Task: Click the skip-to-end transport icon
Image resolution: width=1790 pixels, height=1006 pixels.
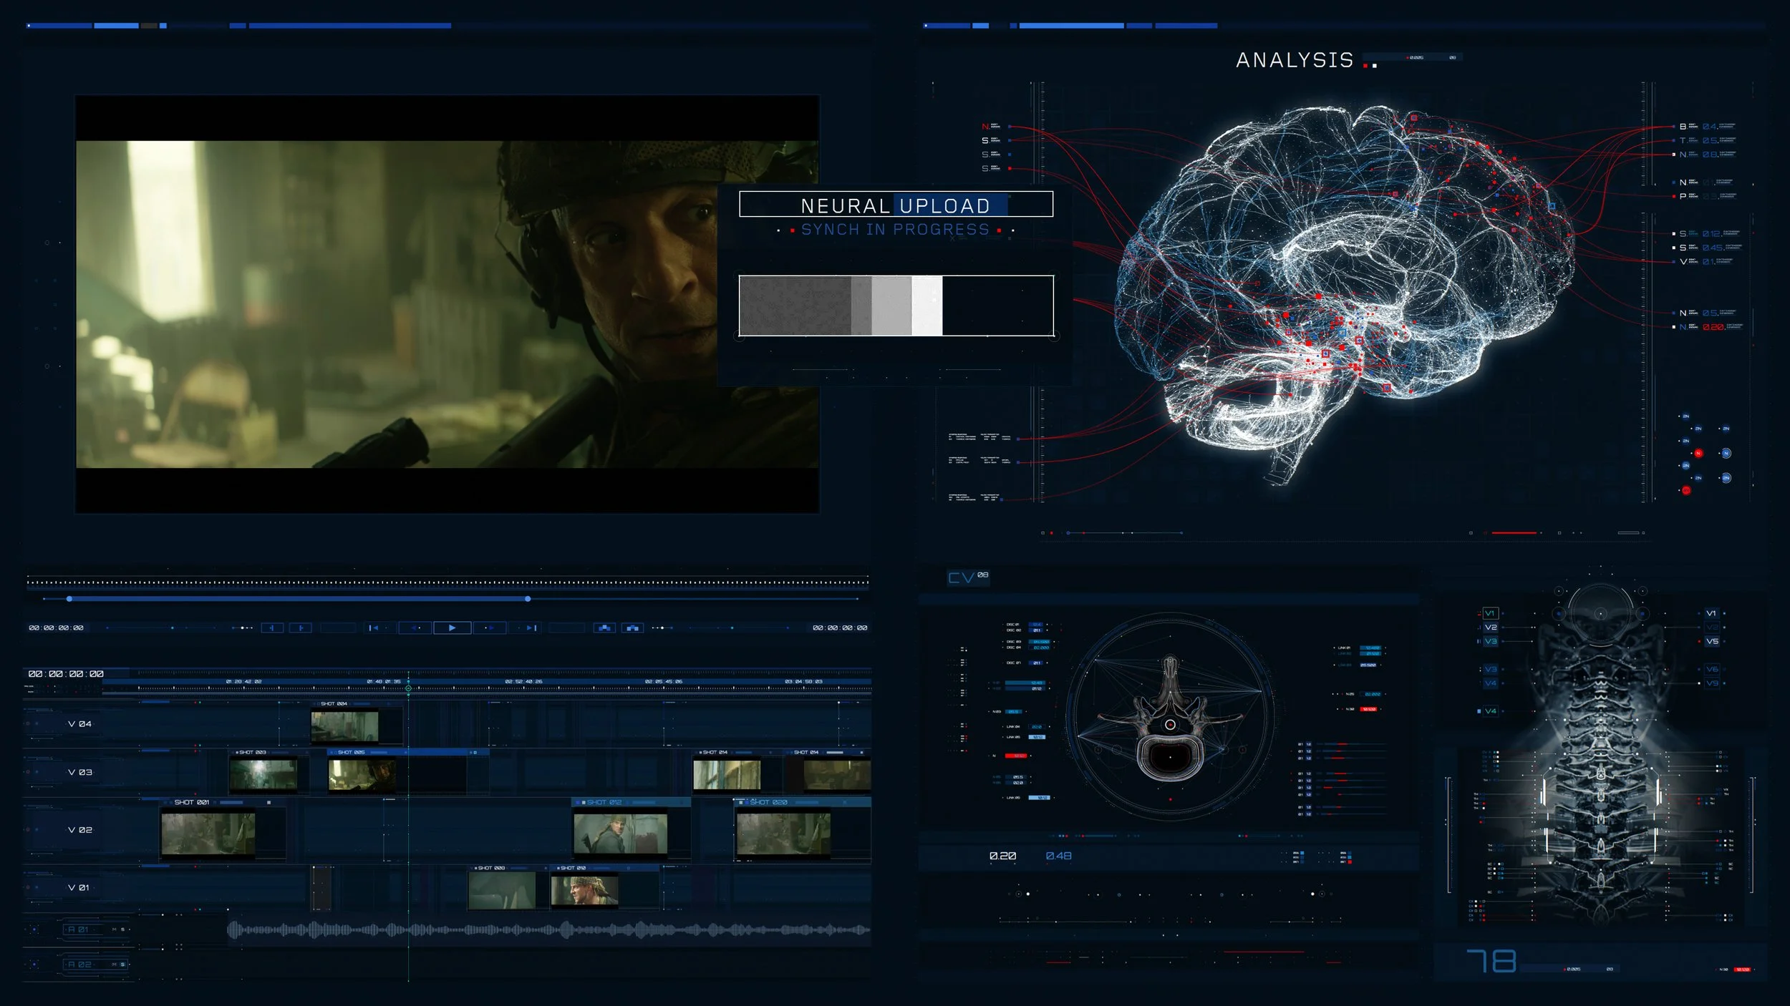Action: click(531, 628)
